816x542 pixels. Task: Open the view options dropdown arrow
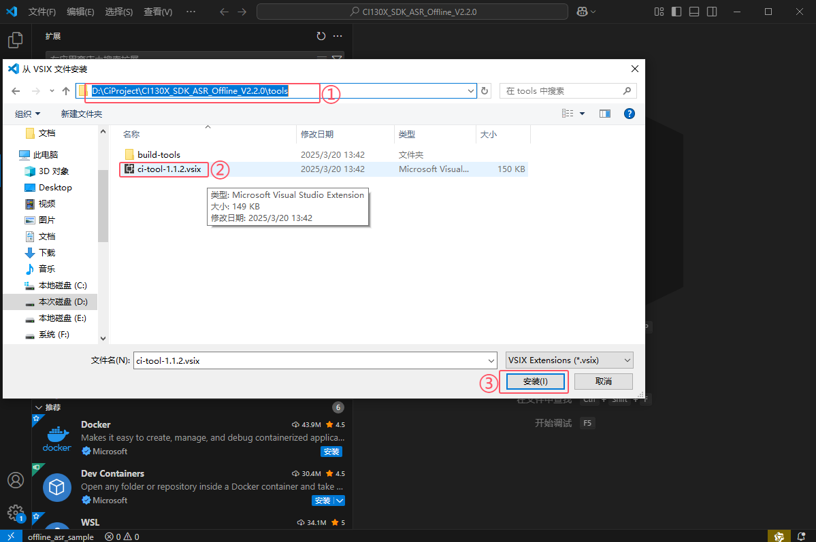click(583, 114)
